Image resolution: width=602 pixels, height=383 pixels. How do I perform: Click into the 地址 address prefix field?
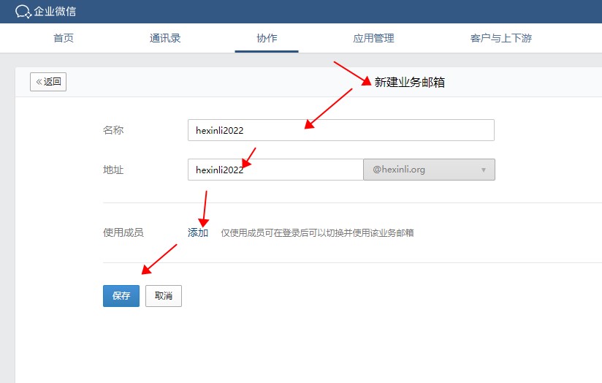point(275,170)
